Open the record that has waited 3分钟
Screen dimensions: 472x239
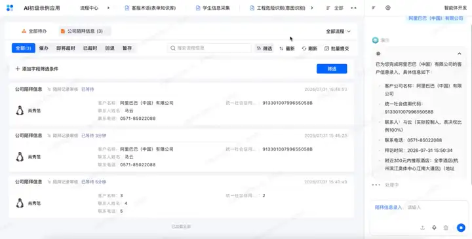coord(181,151)
